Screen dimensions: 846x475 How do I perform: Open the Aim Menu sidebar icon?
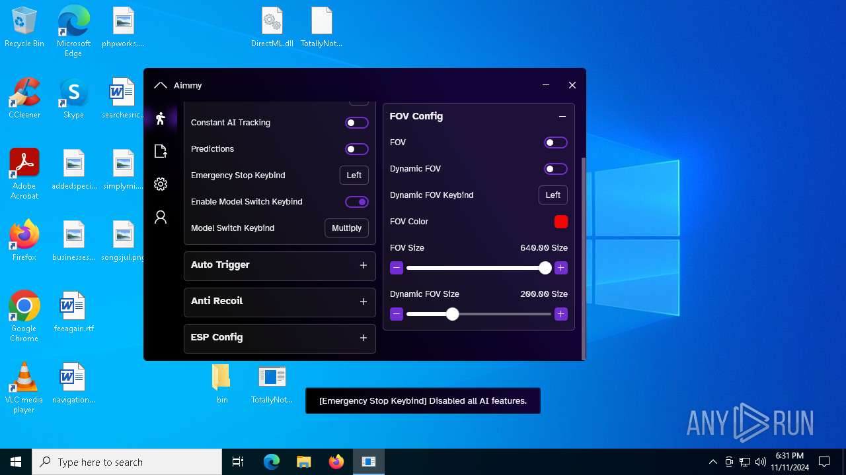(x=161, y=119)
